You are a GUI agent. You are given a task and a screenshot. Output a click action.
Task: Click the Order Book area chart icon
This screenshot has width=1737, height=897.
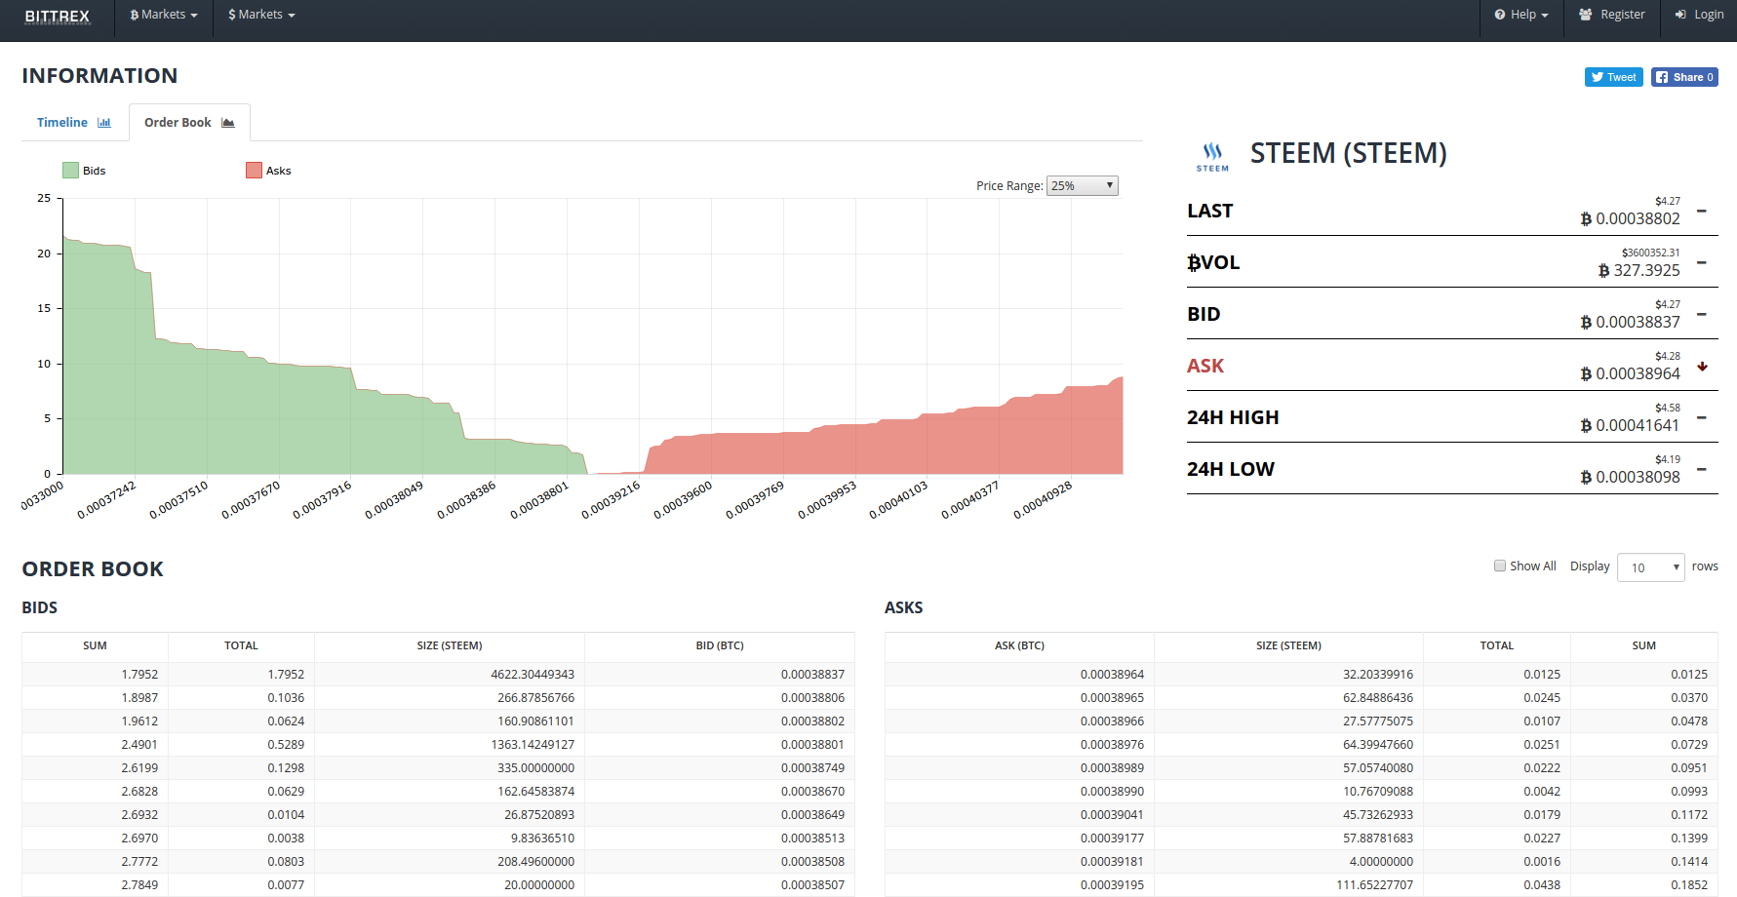point(228,123)
